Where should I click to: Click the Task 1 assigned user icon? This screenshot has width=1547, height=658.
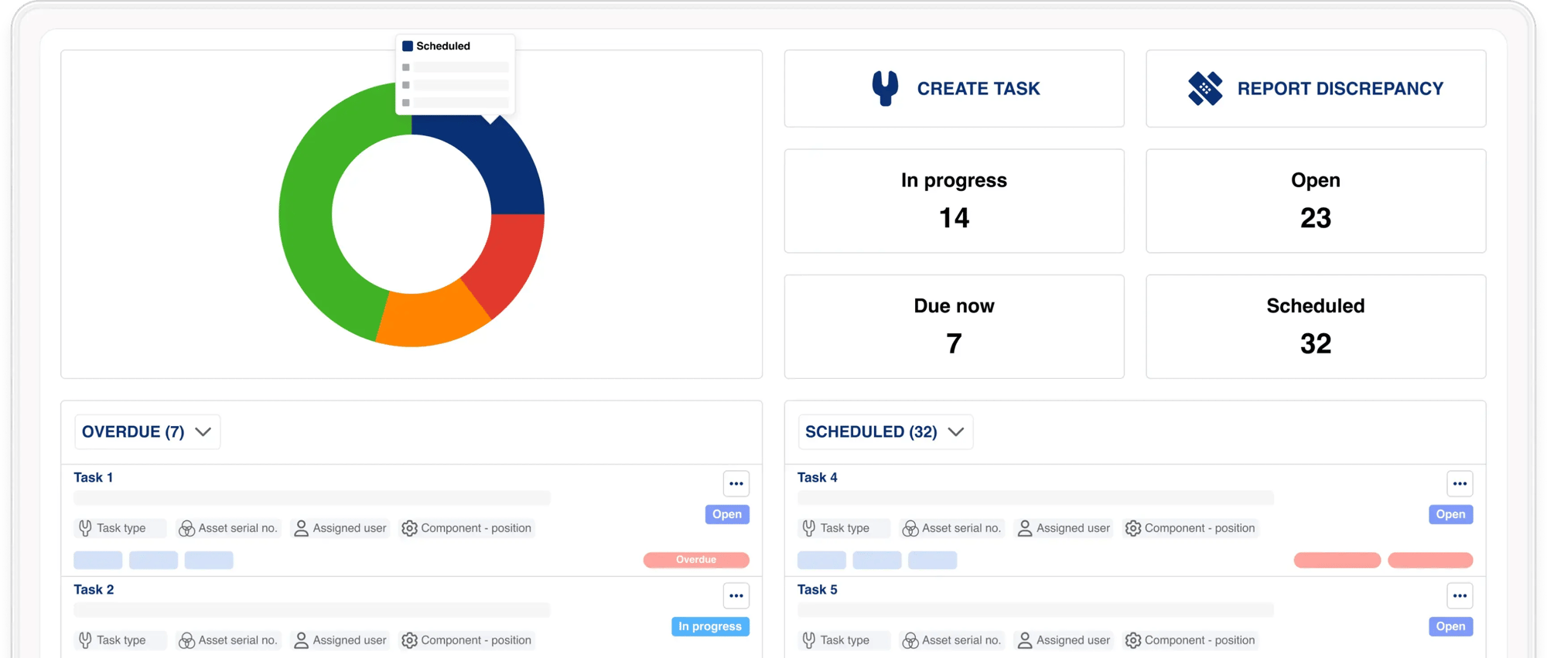coord(301,528)
